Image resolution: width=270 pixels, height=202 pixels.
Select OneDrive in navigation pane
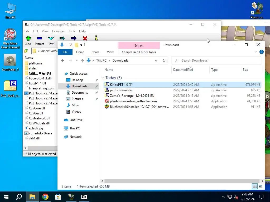pyautogui.click(x=76, y=120)
